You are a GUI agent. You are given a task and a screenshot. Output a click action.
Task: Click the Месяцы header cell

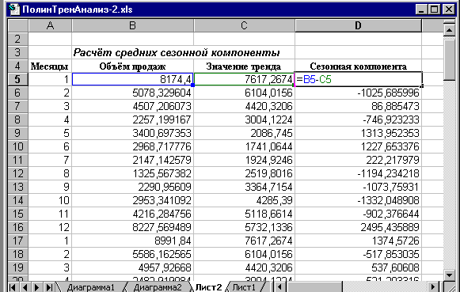pyautogui.click(x=50, y=66)
